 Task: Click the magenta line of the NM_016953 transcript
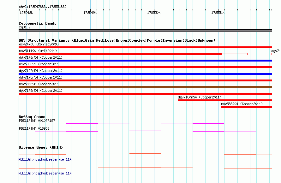coord(145,131)
